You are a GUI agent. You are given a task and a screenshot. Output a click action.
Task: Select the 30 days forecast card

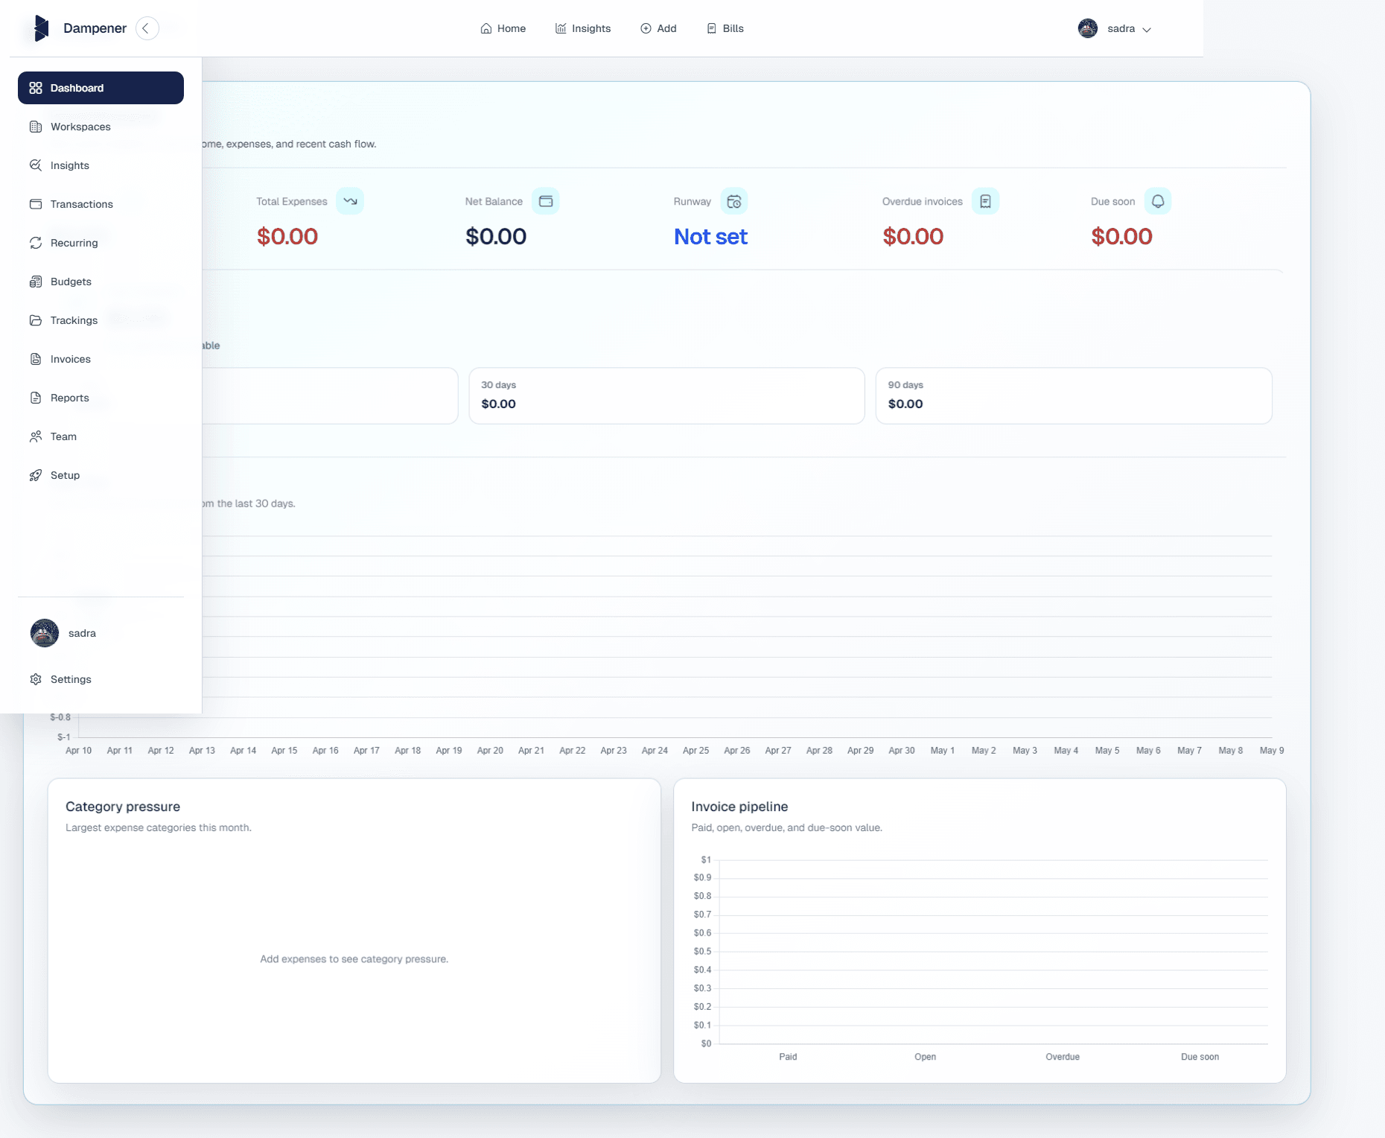point(666,395)
